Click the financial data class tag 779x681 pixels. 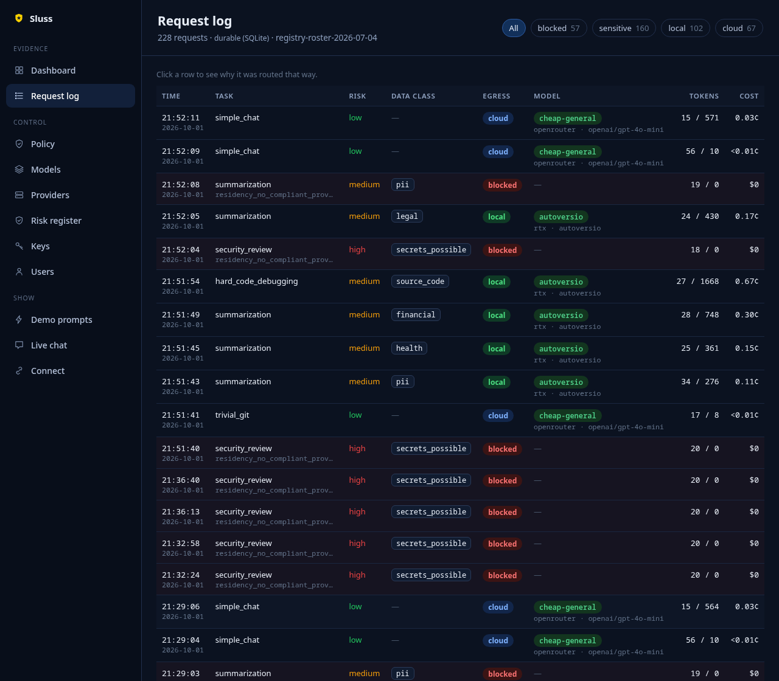click(x=416, y=315)
